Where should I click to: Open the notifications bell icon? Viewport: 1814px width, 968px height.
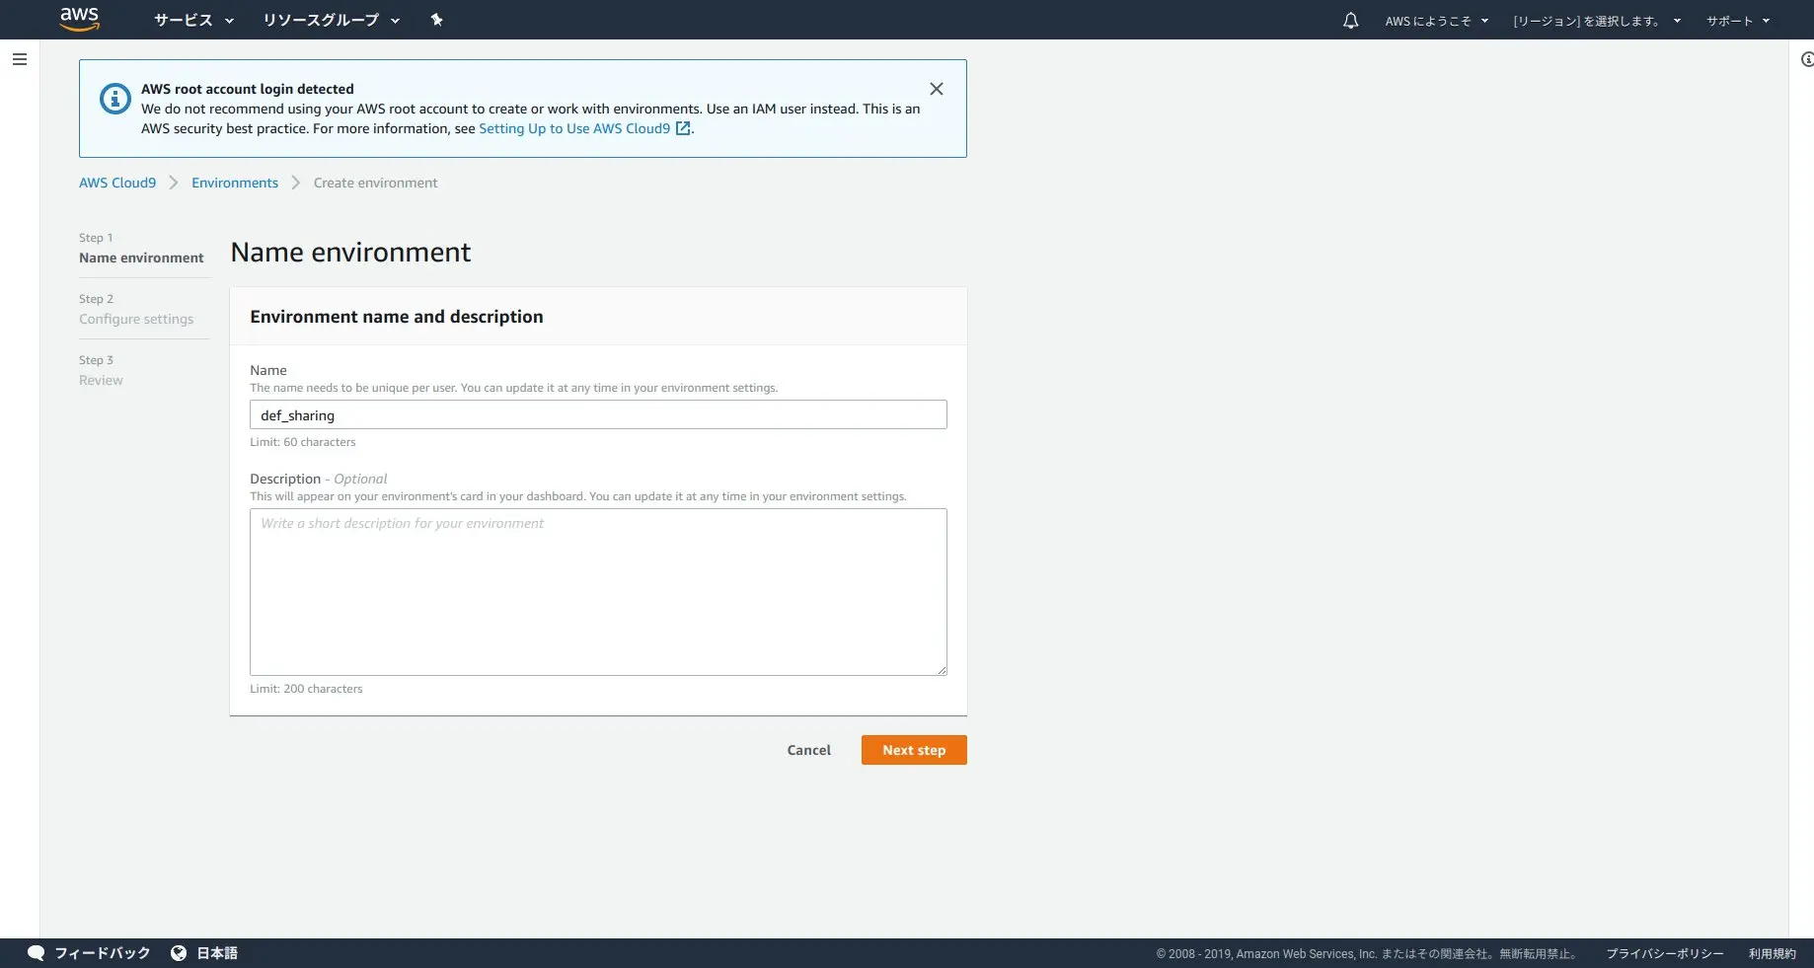[1350, 20]
